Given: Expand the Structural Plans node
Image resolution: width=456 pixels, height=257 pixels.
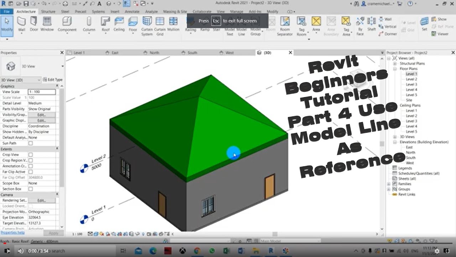Looking at the screenshot, I should [395, 64].
